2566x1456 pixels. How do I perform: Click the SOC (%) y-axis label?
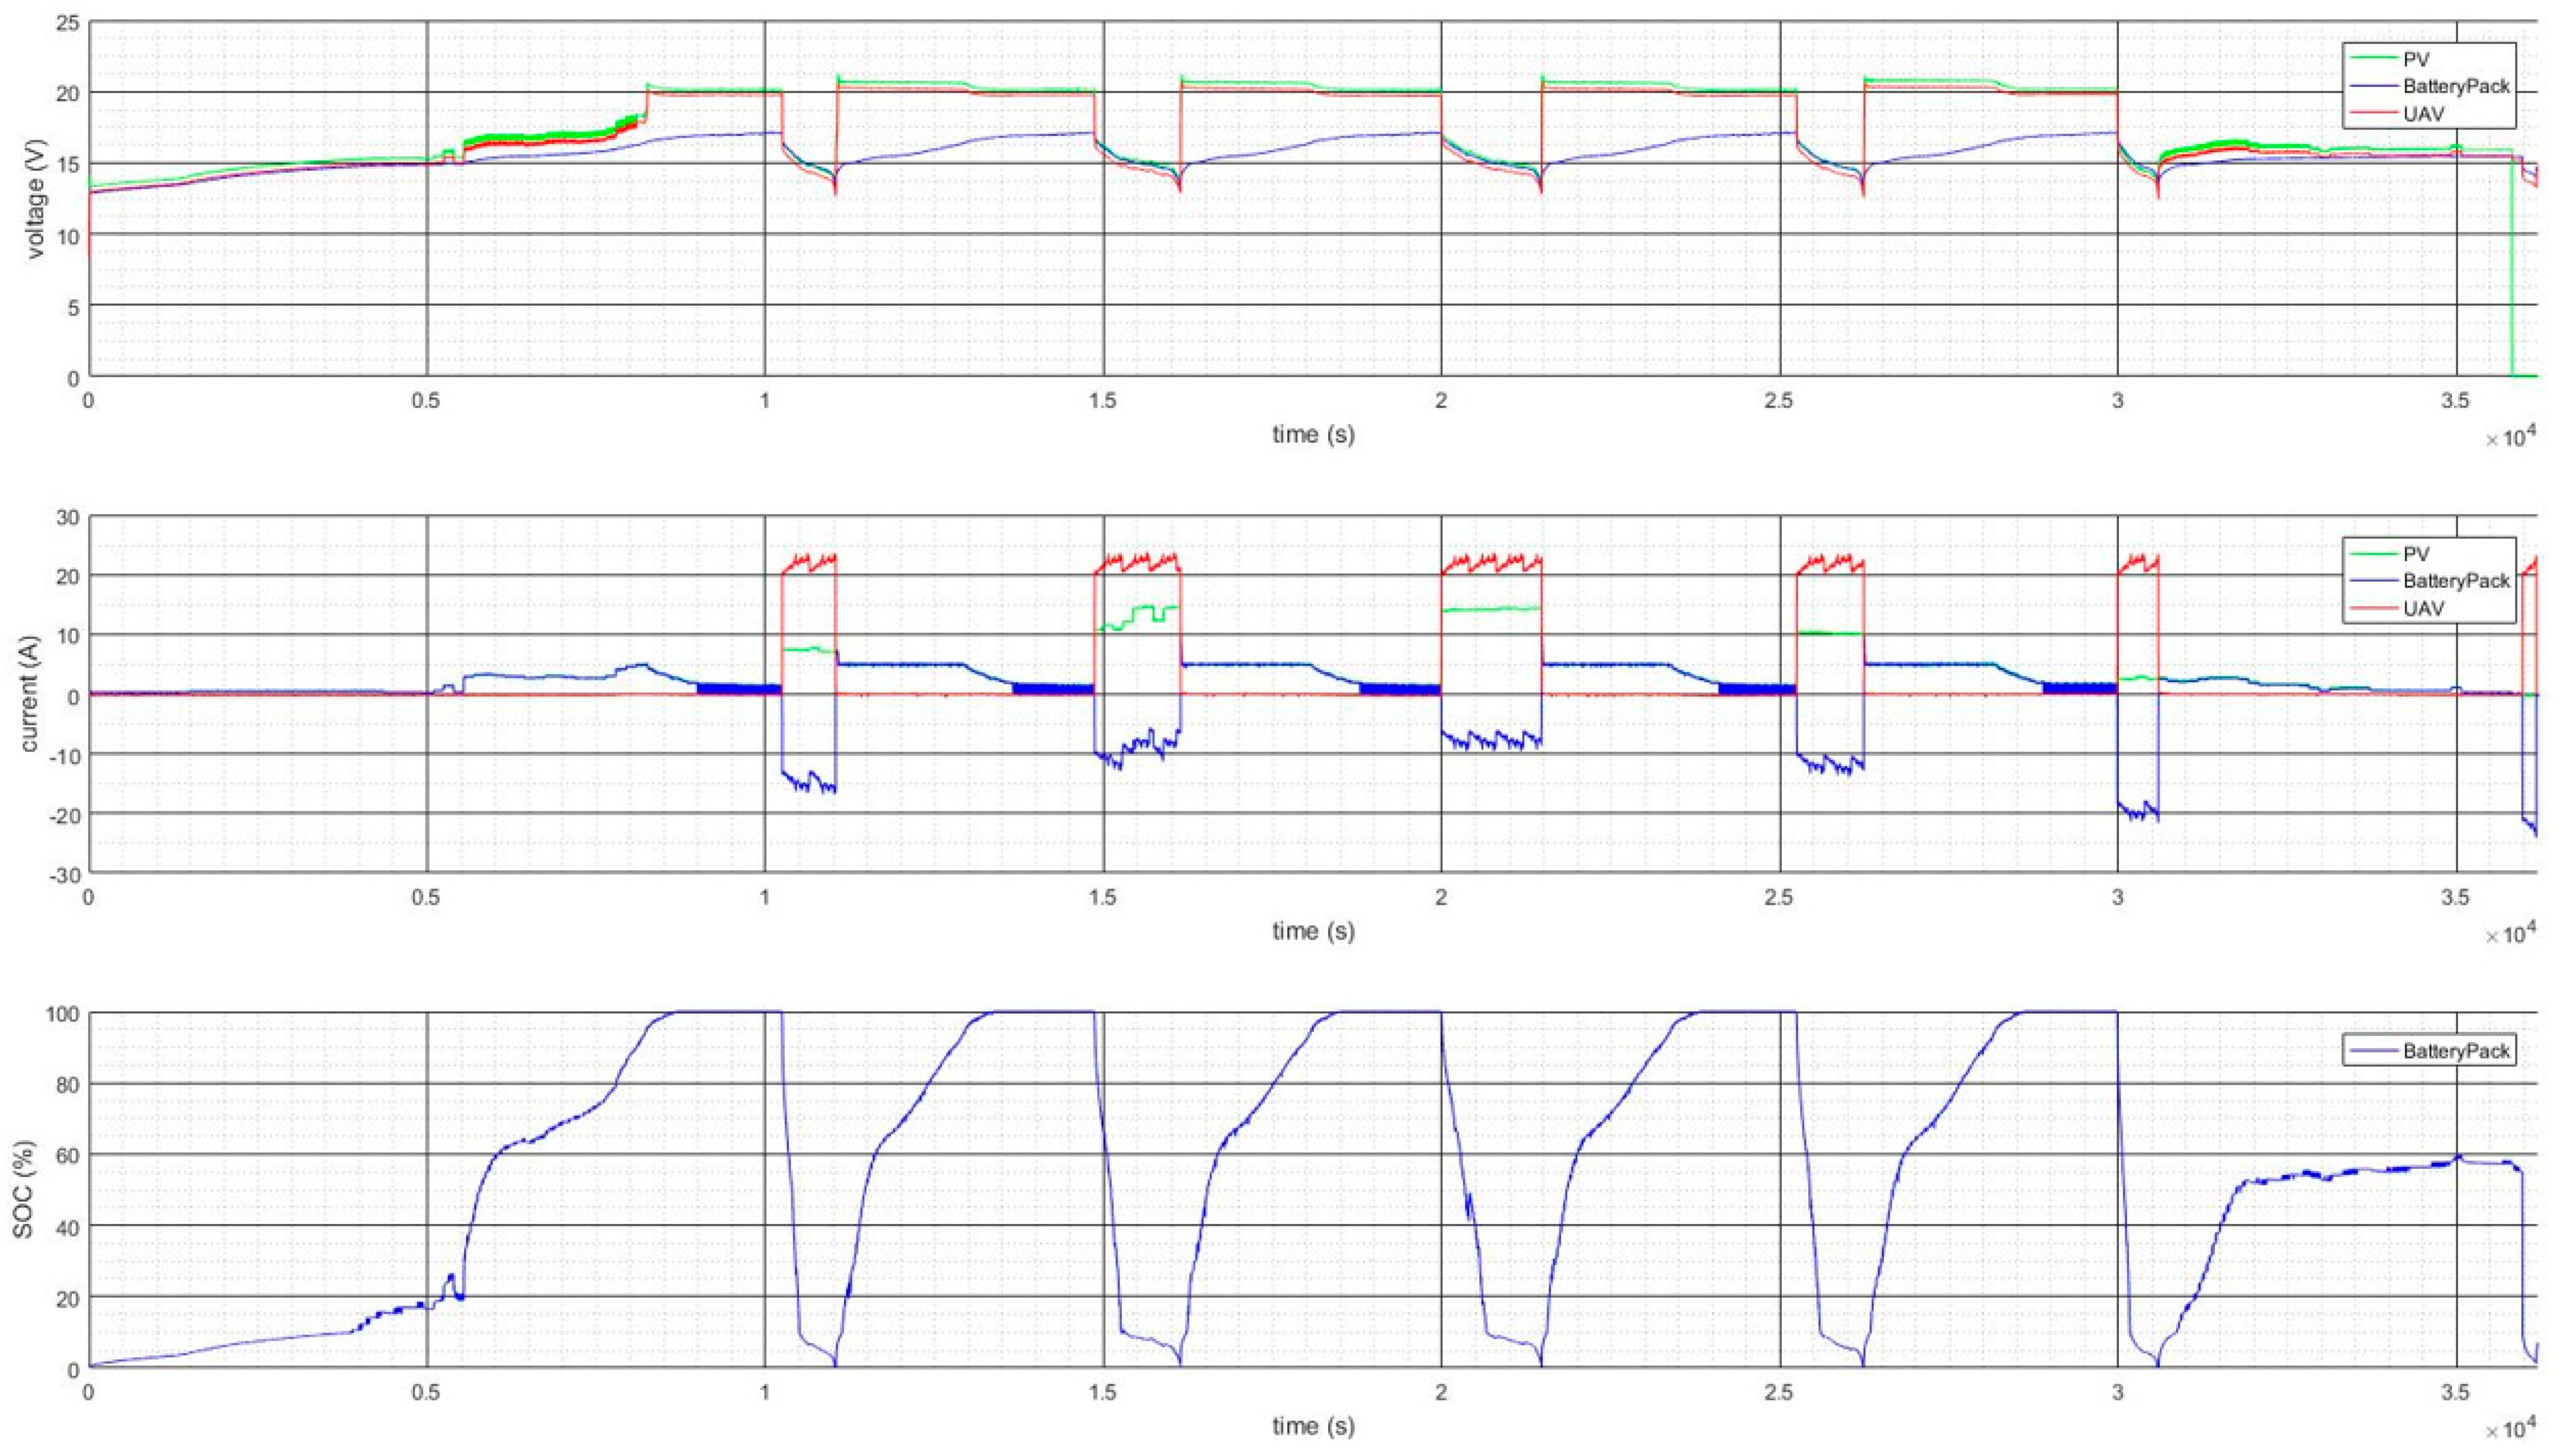point(24,1189)
